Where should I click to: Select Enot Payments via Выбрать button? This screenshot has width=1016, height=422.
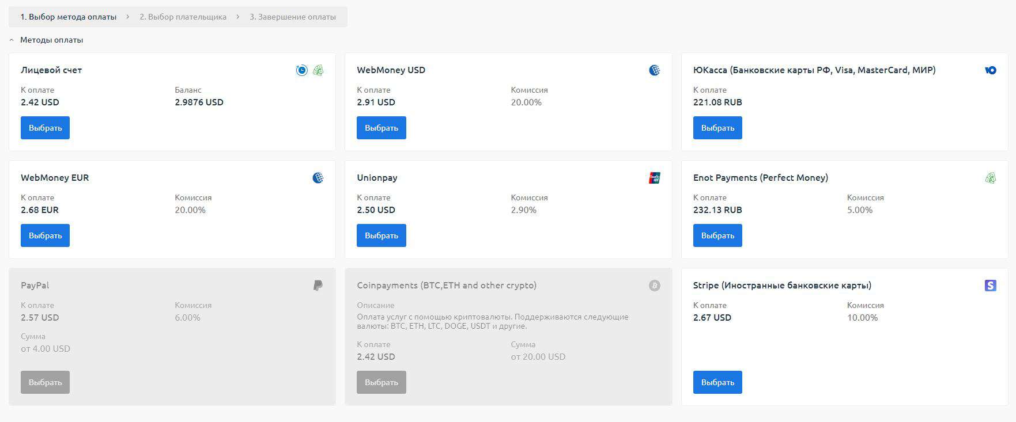(717, 235)
